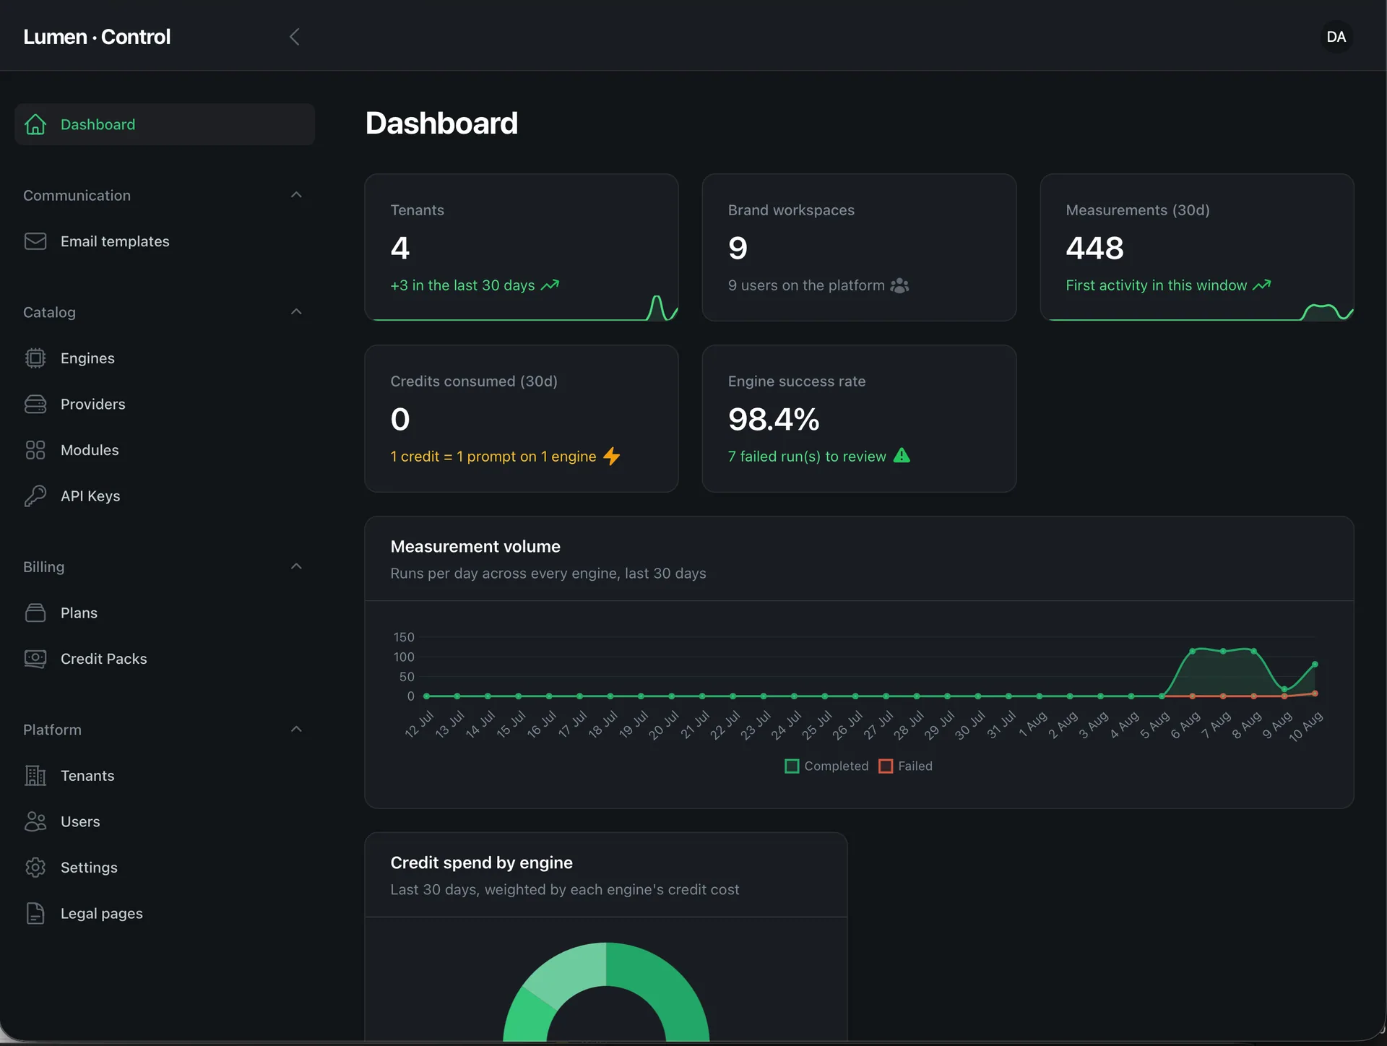Click the warning triangle beside failed runs
The height and width of the screenshot is (1046, 1387).
pyautogui.click(x=902, y=456)
